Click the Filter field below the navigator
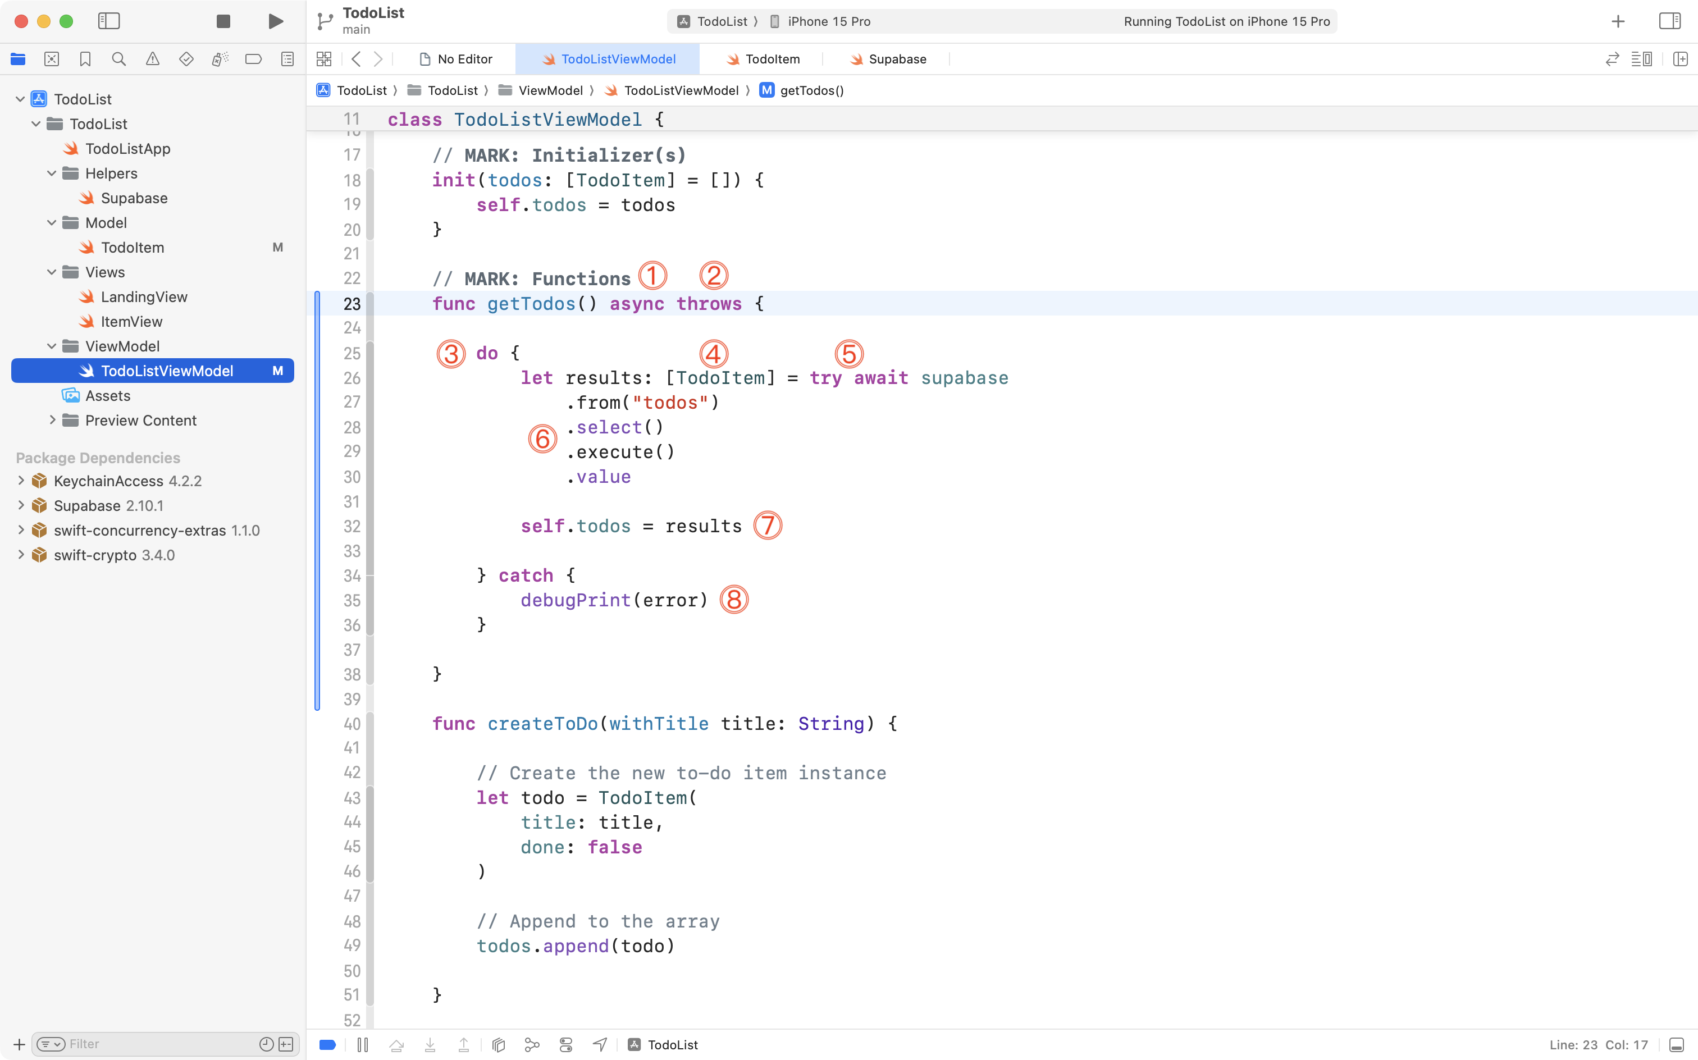This screenshot has width=1698, height=1060. pyautogui.click(x=140, y=1043)
